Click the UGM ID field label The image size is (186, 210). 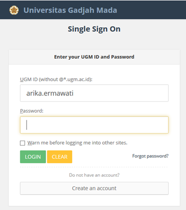coord(56,79)
